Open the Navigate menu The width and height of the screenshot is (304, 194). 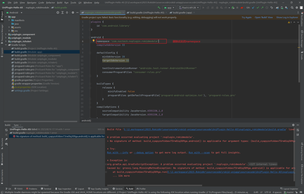31,3
